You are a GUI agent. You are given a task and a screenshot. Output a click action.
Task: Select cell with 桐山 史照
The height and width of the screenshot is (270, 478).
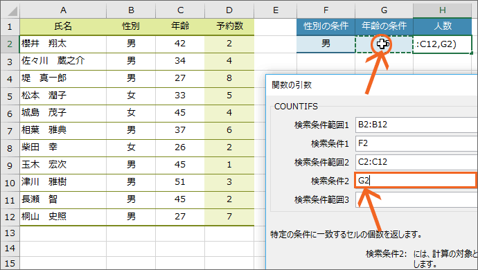coord(63,217)
